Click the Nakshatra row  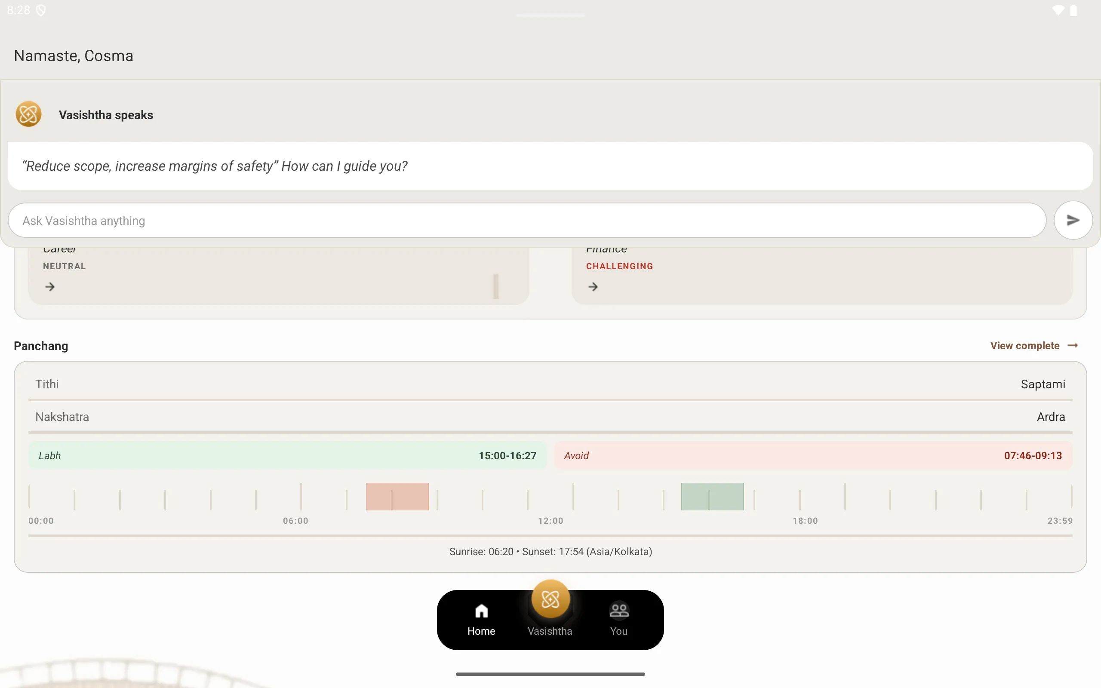[x=550, y=417]
